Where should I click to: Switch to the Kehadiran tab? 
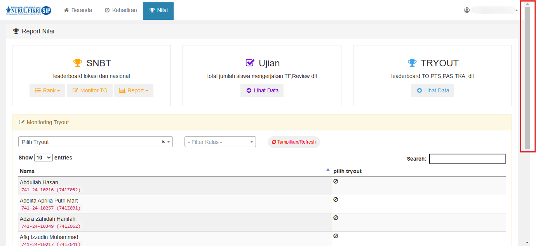121,10
